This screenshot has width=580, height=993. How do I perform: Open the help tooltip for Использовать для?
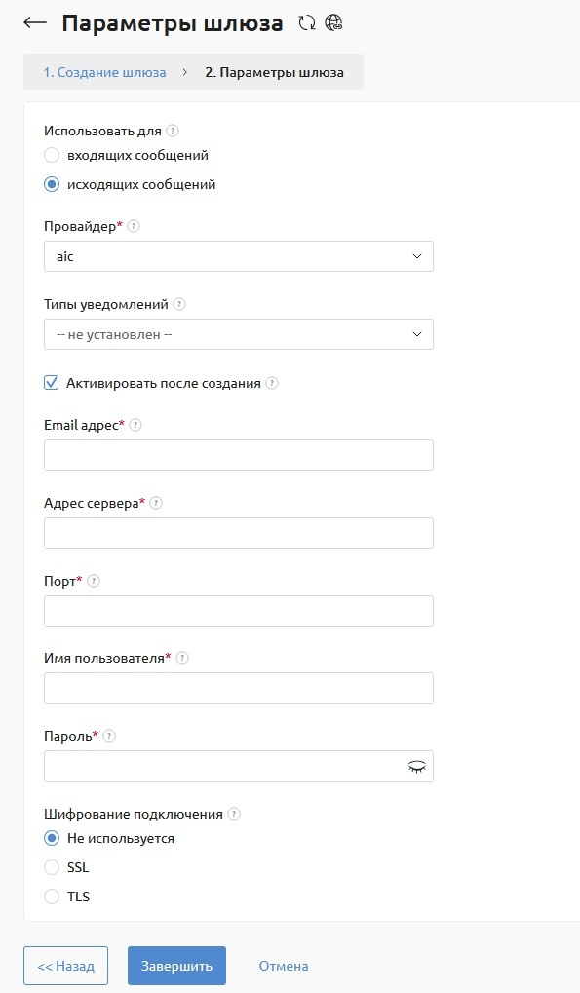pos(173,131)
